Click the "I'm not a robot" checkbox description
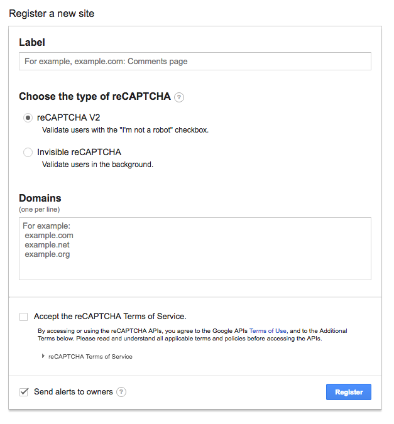 (x=125, y=130)
